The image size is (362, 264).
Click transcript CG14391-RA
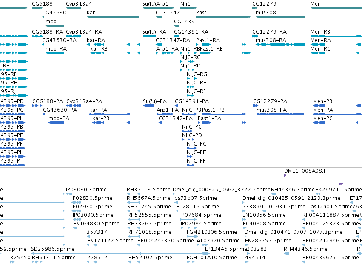pyautogui.click(x=191, y=31)
